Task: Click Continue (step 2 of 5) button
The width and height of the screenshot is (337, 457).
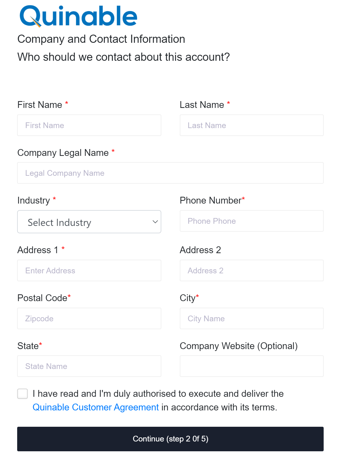Action: click(x=170, y=439)
